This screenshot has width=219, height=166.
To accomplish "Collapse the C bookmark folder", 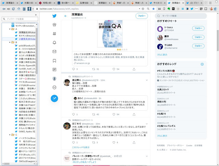I will coord(10,135).
